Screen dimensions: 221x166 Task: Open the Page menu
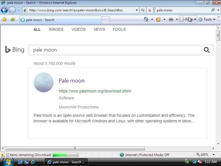point(188,19)
